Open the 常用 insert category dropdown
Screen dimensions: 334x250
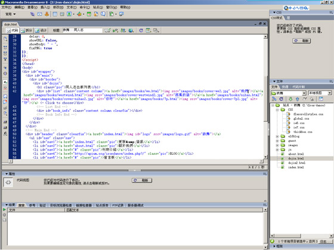pyautogui.click(x=11, y=14)
